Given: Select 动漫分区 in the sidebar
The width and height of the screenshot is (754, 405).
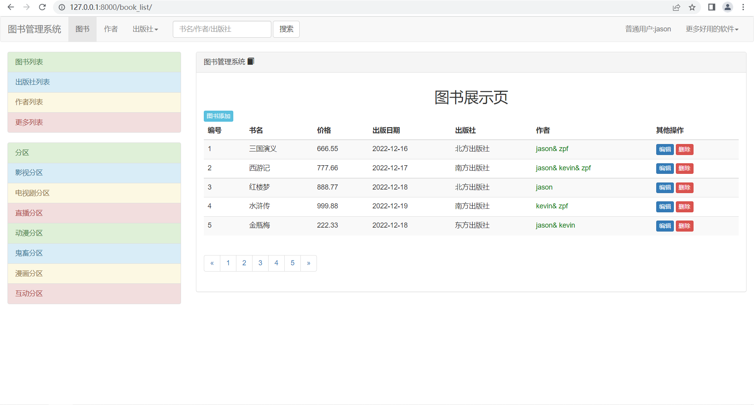Looking at the screenshot, I should click(x=94, y=233).
